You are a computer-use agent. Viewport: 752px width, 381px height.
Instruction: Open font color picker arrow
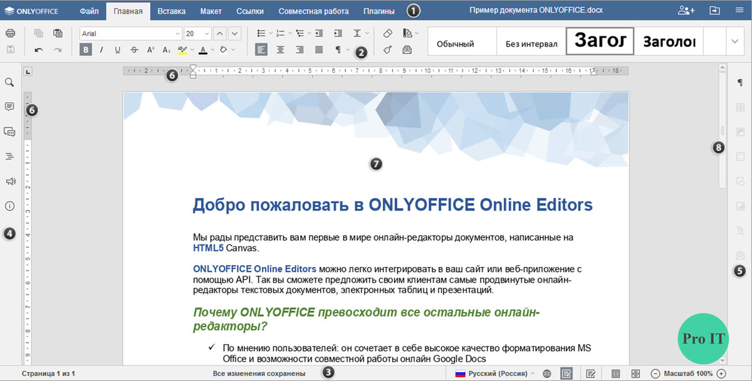pos(212,50)
